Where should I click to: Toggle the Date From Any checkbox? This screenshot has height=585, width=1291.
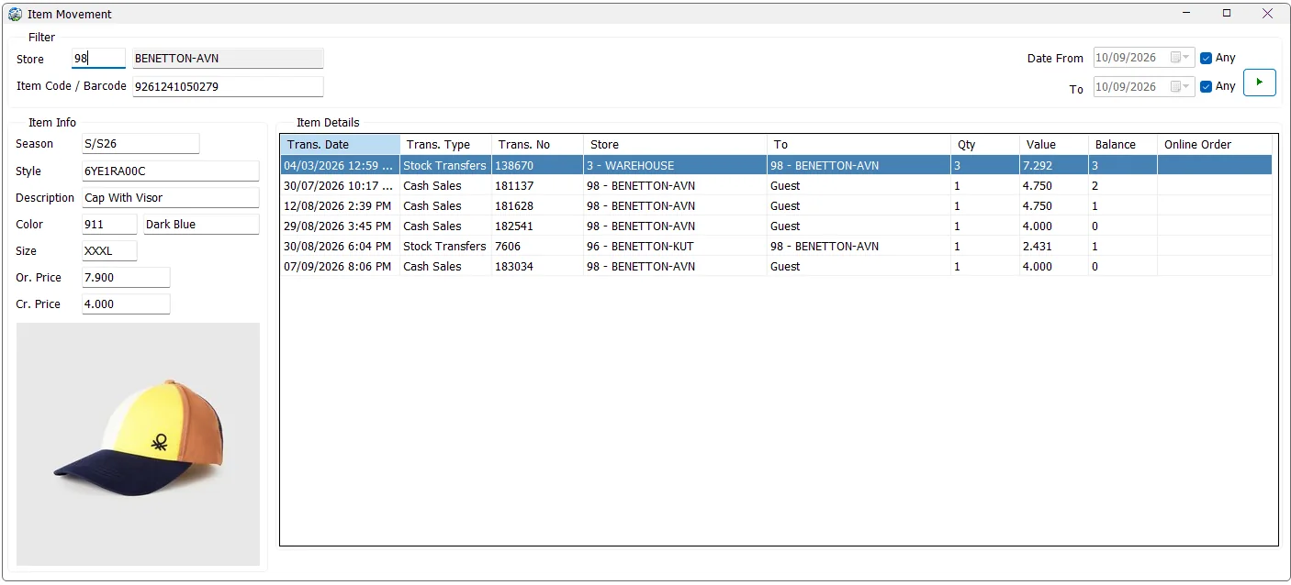tap(1207, 58)
